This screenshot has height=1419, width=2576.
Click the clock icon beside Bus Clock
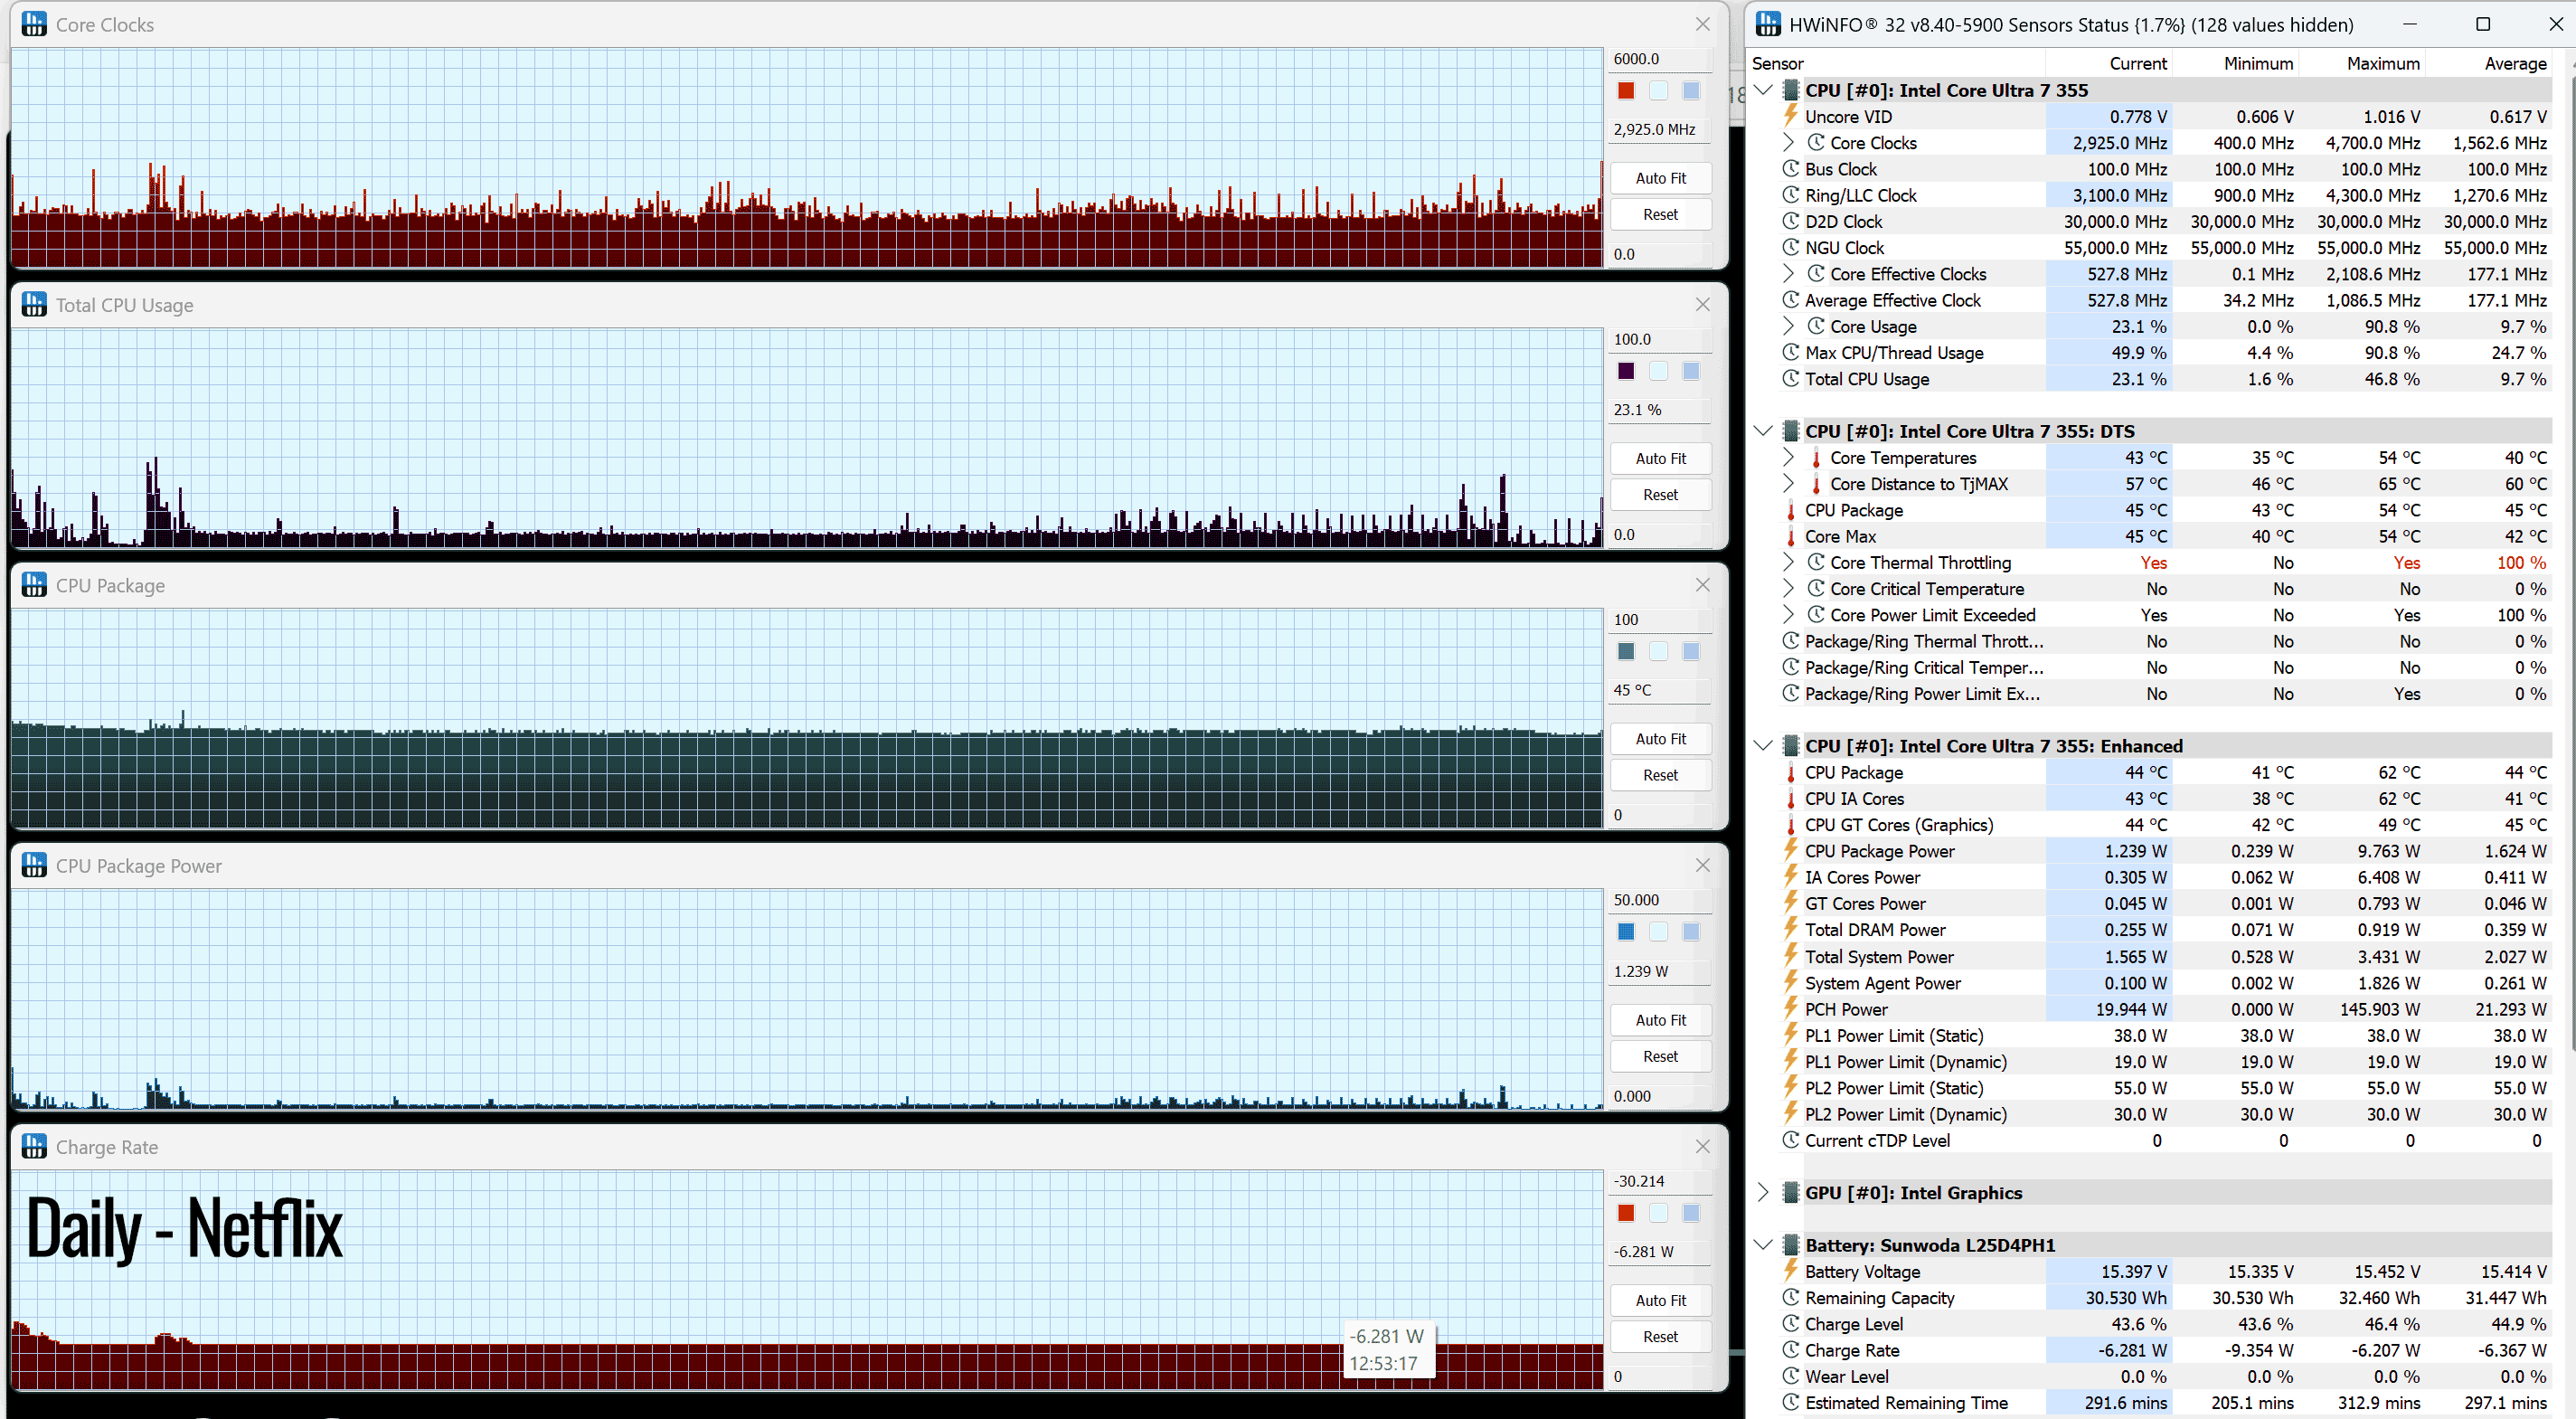(1791, 169)
